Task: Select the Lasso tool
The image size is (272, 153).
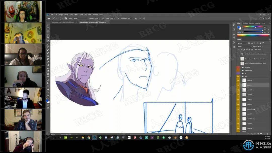Action: (48, 31)
